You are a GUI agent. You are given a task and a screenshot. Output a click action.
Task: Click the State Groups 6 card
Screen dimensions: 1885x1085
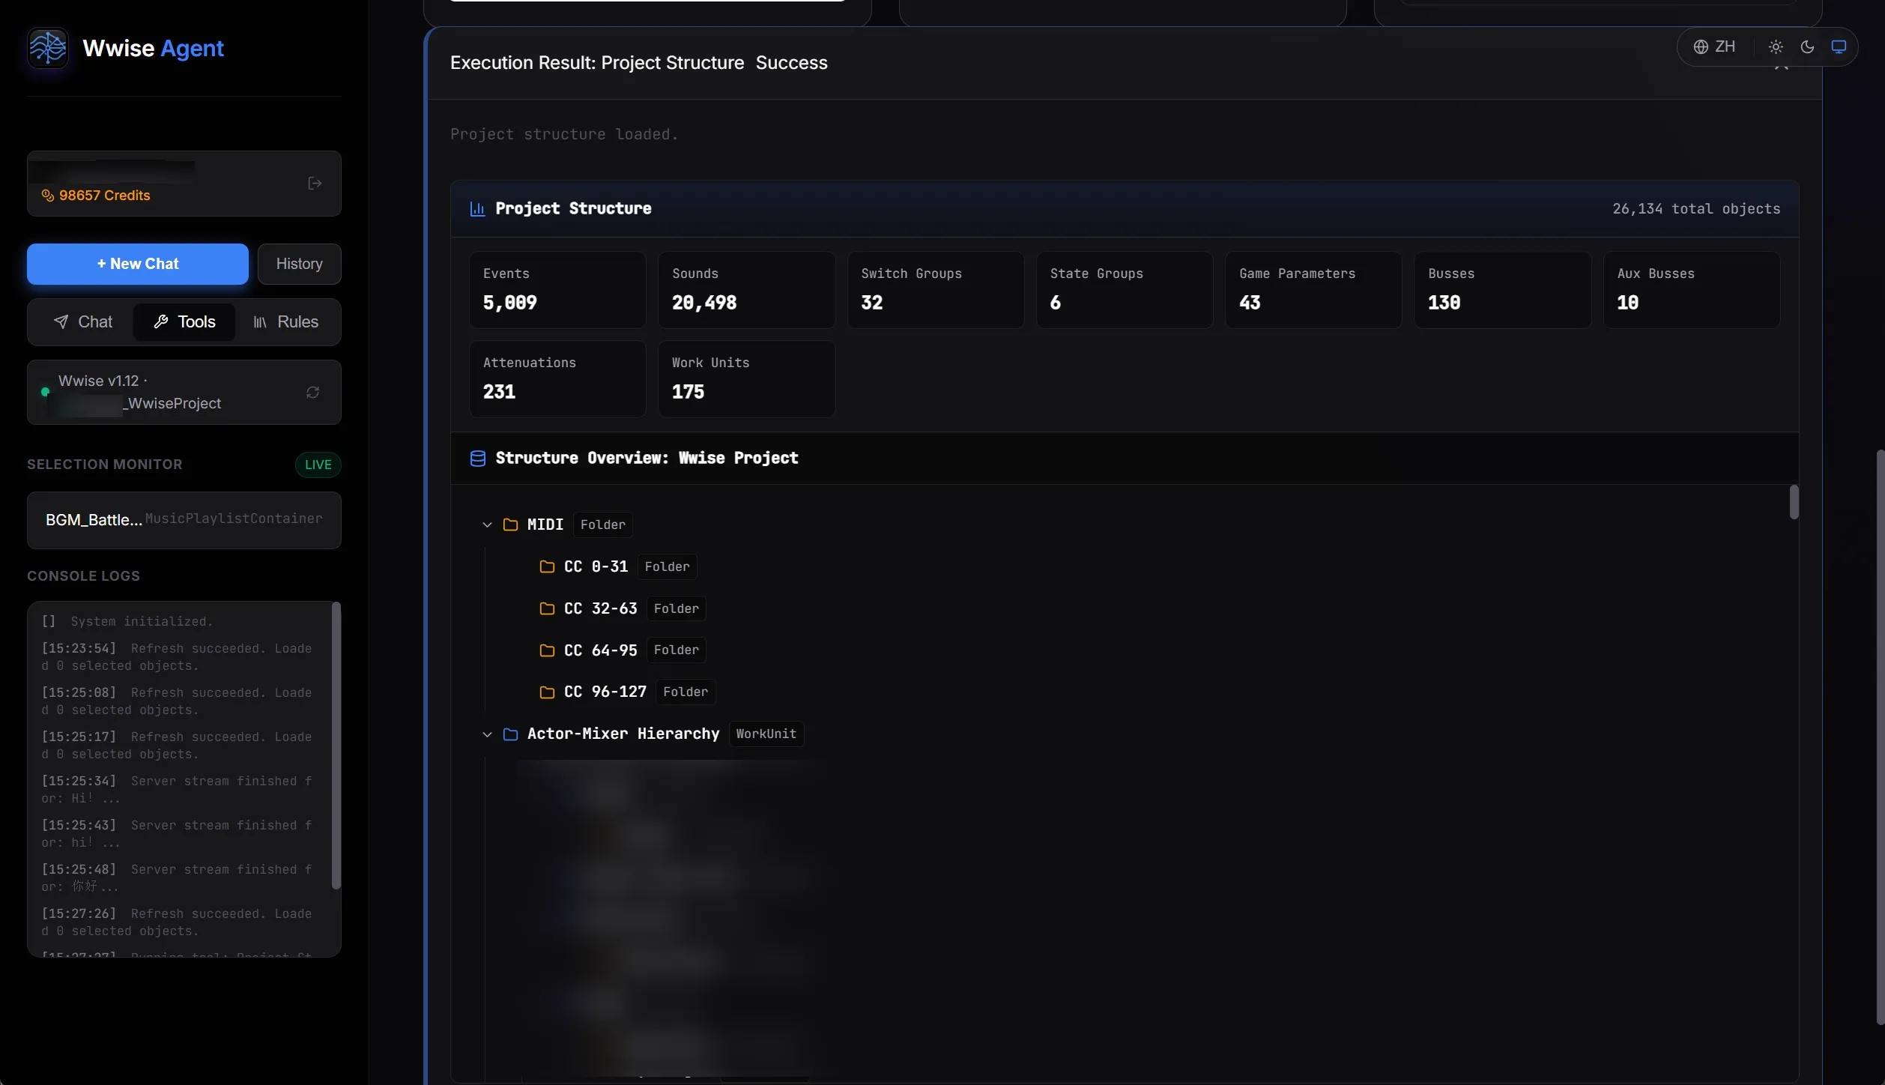(x=1125, y=289)
